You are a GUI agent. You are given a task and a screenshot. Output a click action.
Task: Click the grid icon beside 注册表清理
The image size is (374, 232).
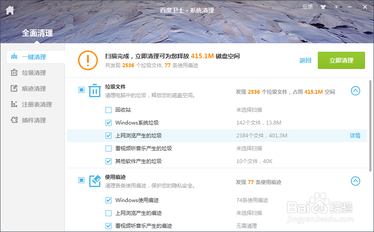tap(14, 104)
